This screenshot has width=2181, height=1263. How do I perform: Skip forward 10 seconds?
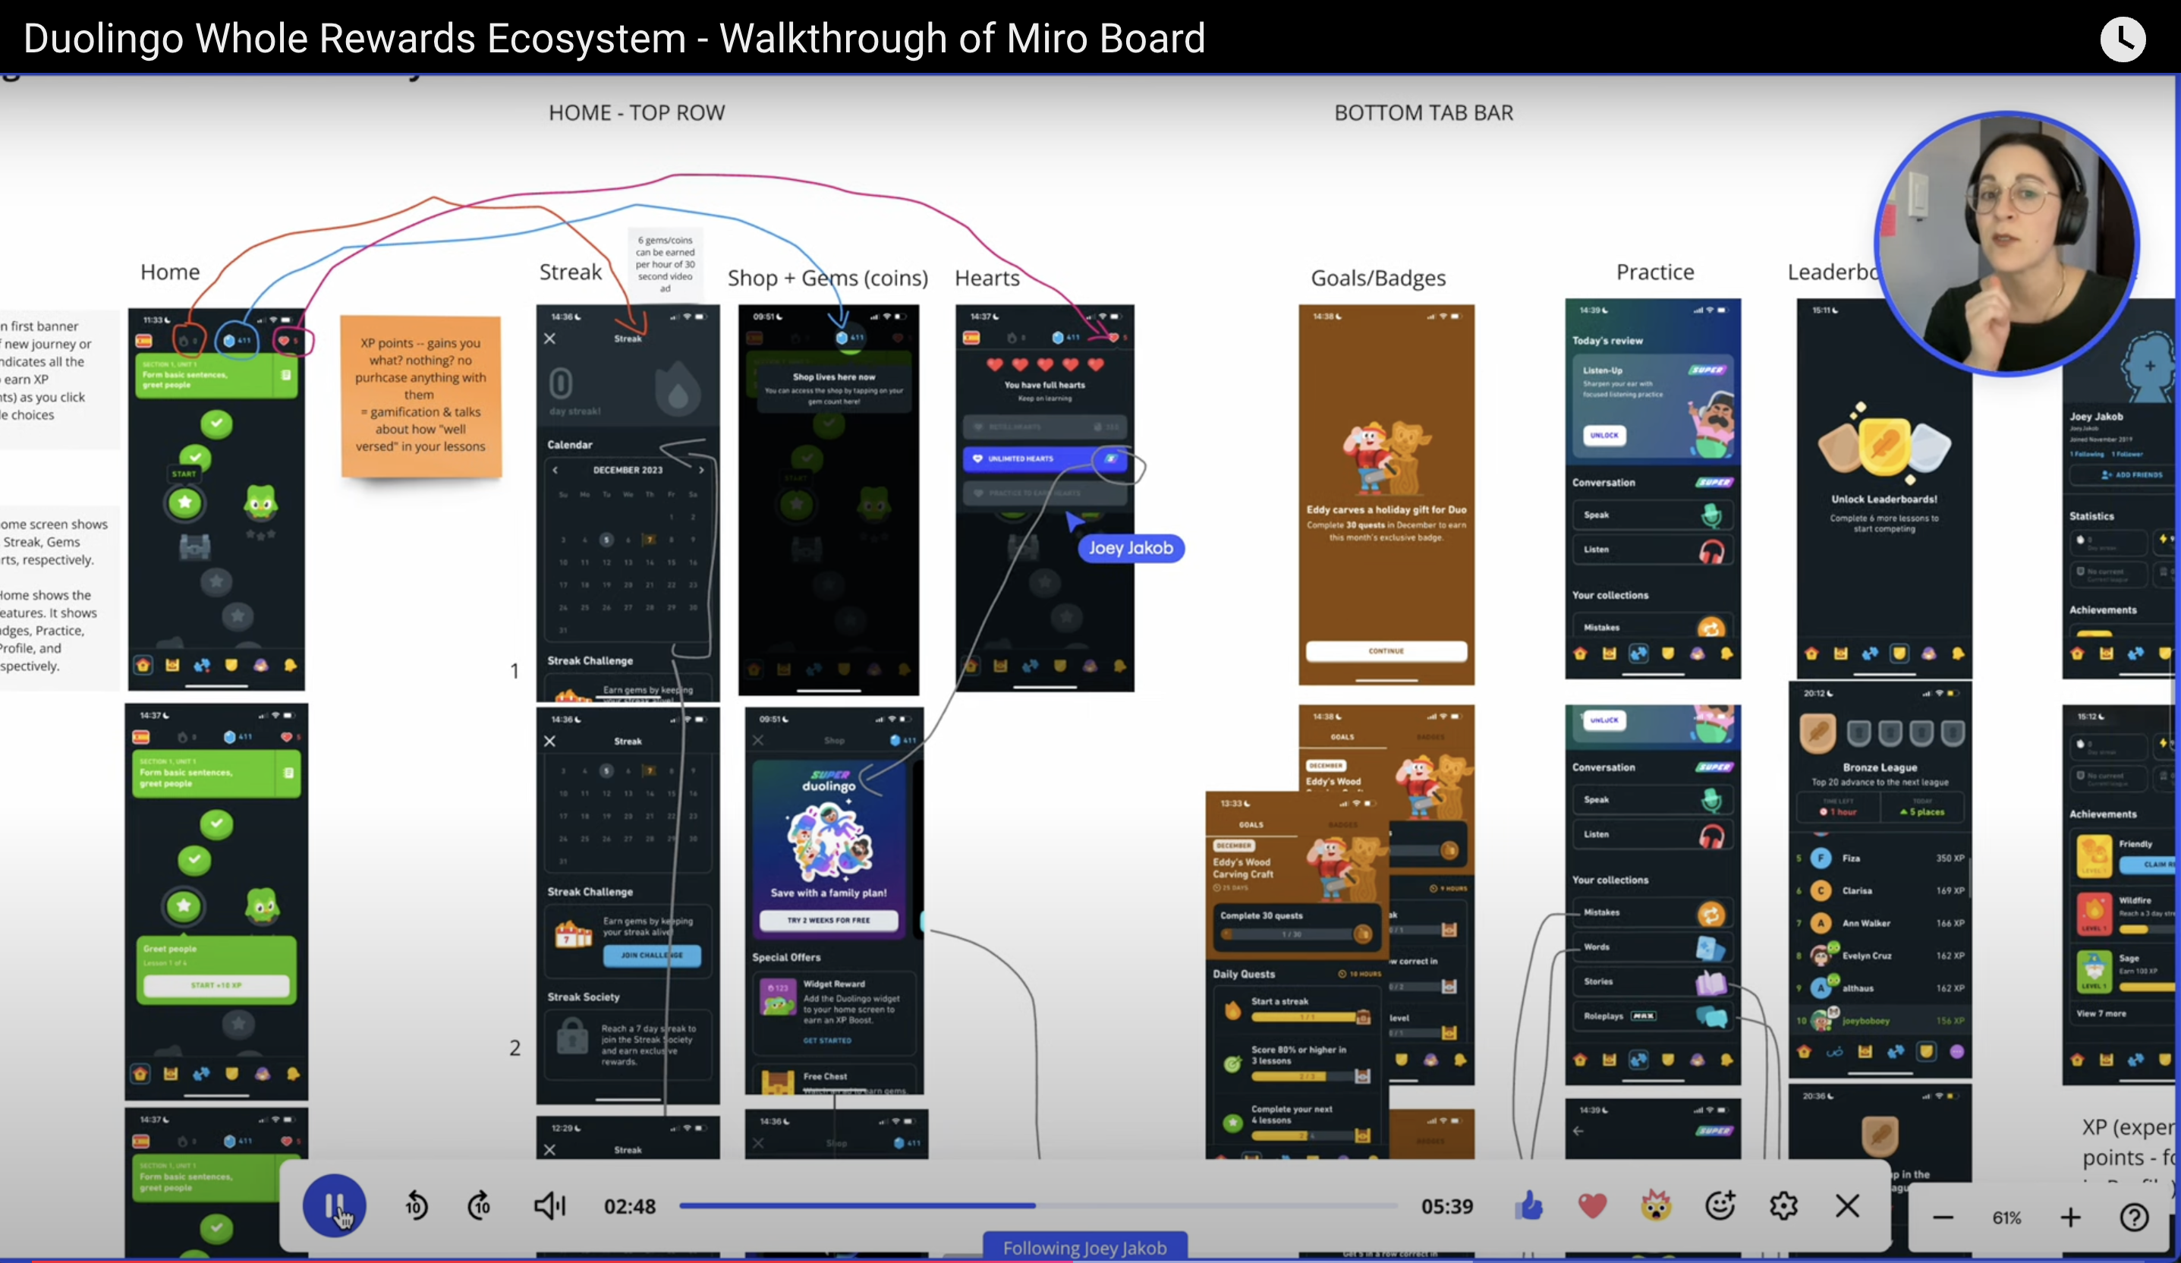tap(480, 1205)
